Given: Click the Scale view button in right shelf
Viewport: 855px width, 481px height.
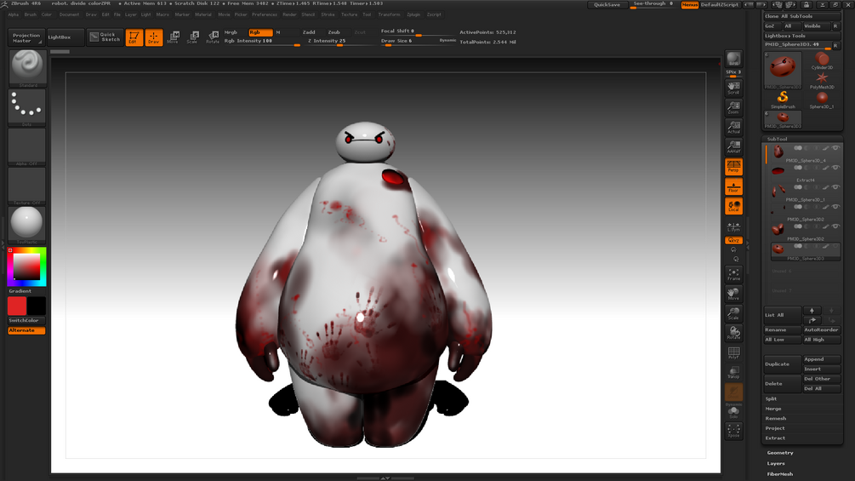Looking at the screenshot, I should coord(733,313).
